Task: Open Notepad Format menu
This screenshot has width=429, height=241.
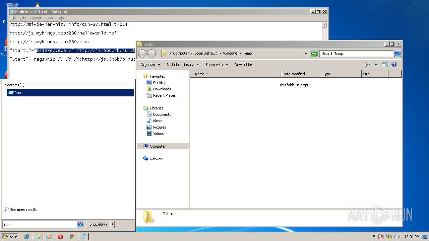Action: [x=36, y=18]
